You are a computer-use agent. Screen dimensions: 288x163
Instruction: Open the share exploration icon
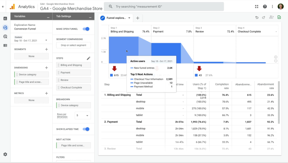[271, 17]
